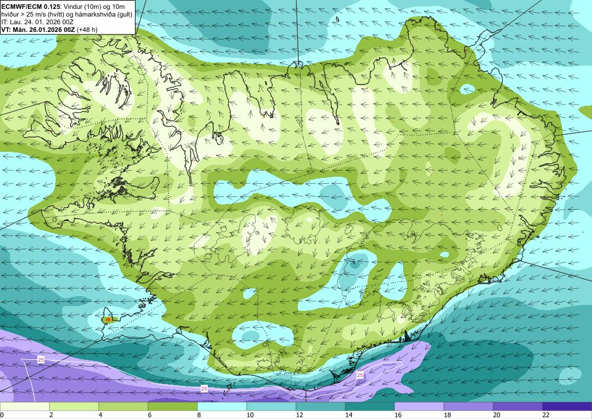The height and width of the screenshot is (419, 592).
Task: Click the '(+48 h)' forecast offset text
Action: (87, 30)
